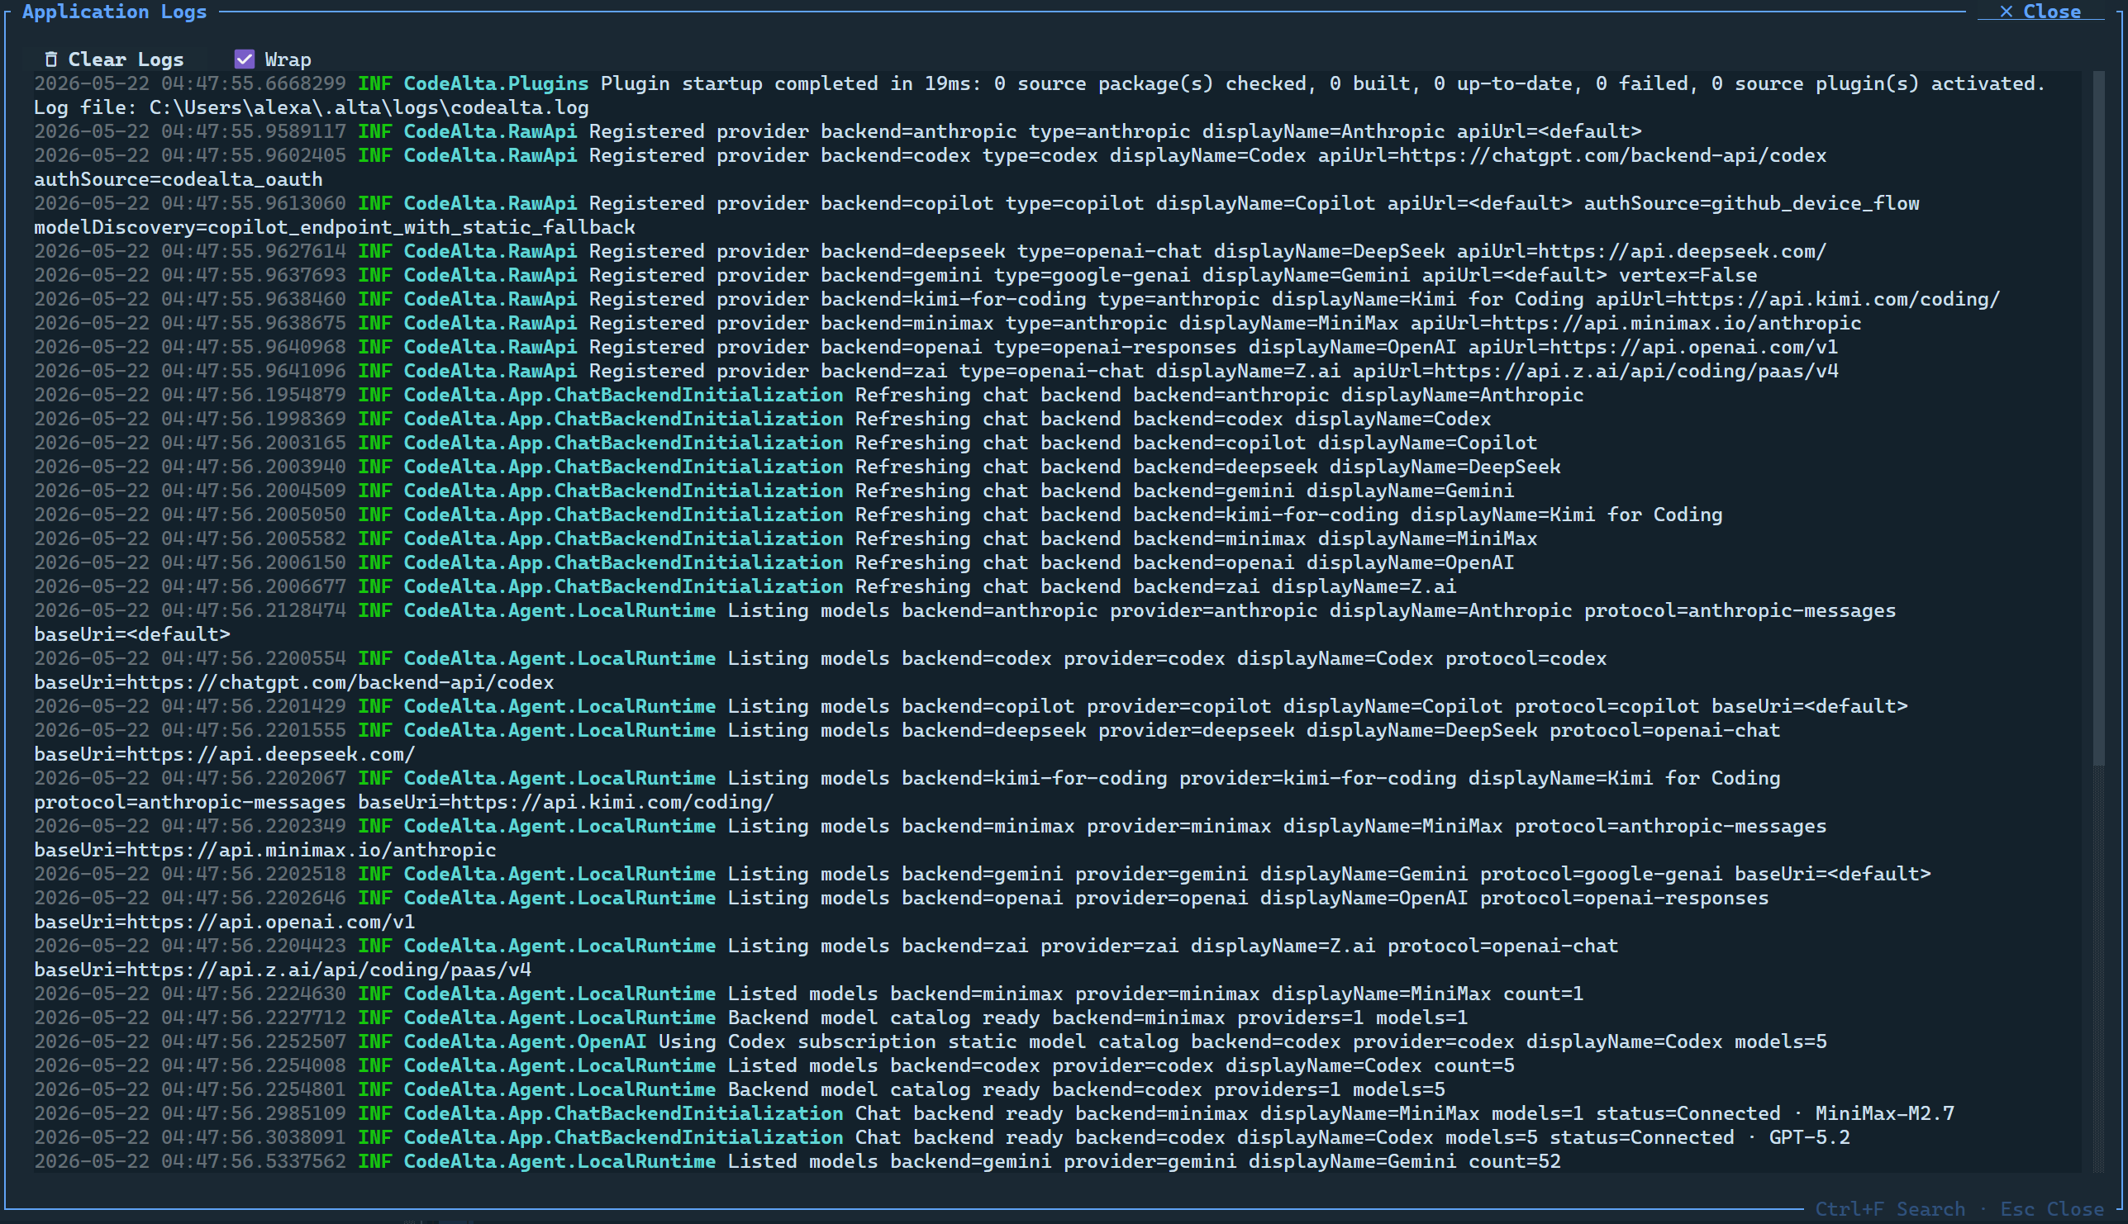Viewport: 2128px width, 1224px height.
Task: Click the Ctrl+F Search hint
Action: [x=1890, y=1209]
